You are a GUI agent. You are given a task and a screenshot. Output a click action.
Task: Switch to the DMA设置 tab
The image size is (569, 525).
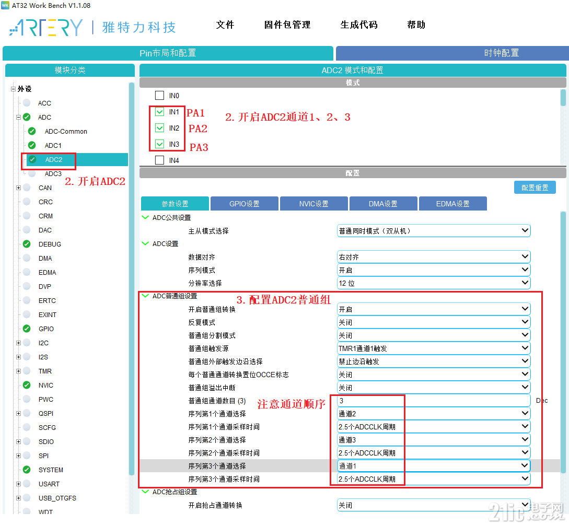pyautogui.click(x=383, y=204)
